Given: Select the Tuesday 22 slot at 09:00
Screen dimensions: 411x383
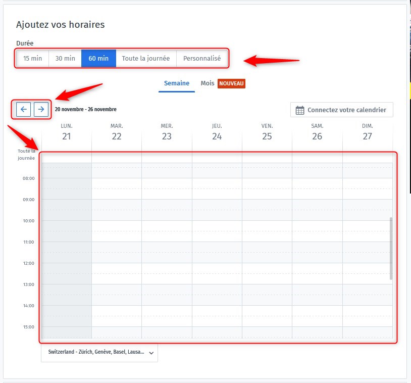Looking at the screenshot, I should click(x=117, y=205).
